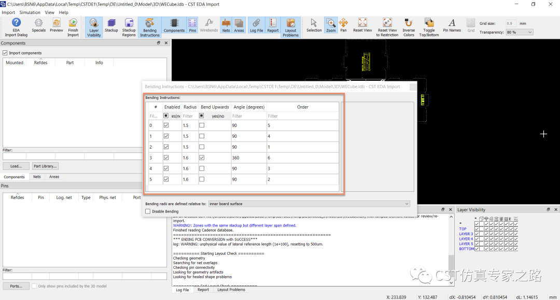Click the Part Library... button
This screenshot has width=560, height=300.
45,166
